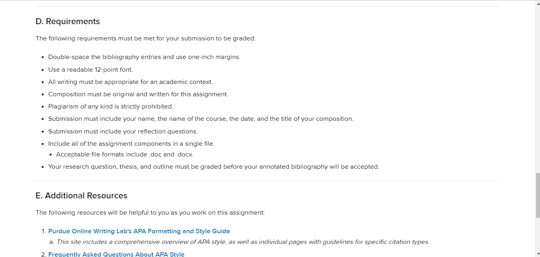Click the Acceptable file formats sub-bullet
The width and height of the screenshot is (540, 257).
[x=125, y=154]
